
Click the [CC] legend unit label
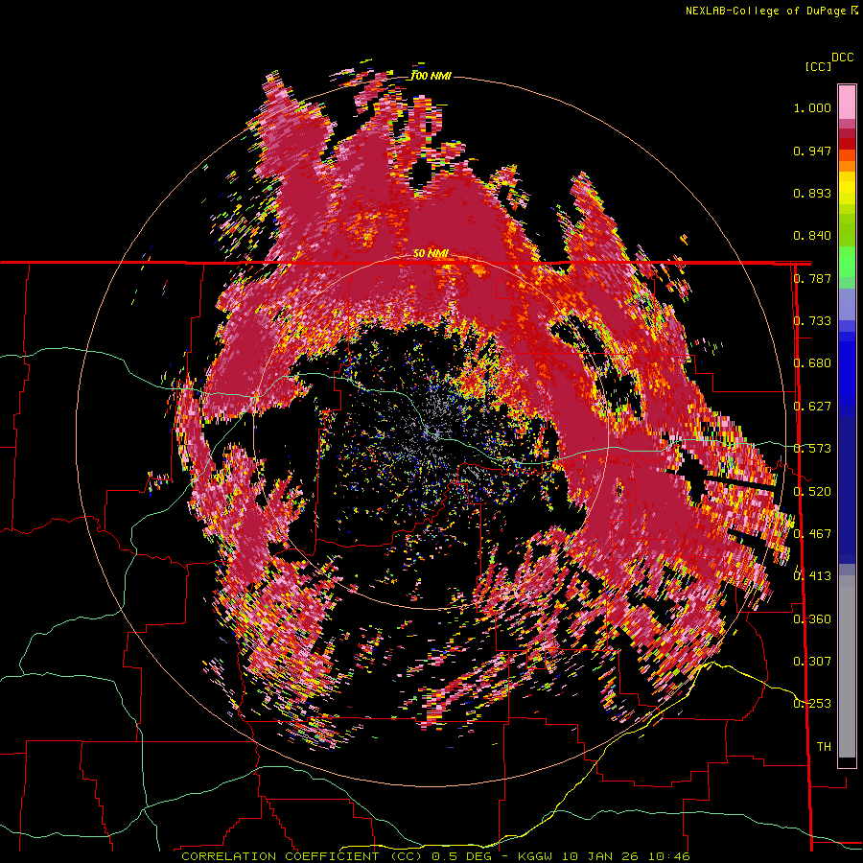tap(818, 66)
